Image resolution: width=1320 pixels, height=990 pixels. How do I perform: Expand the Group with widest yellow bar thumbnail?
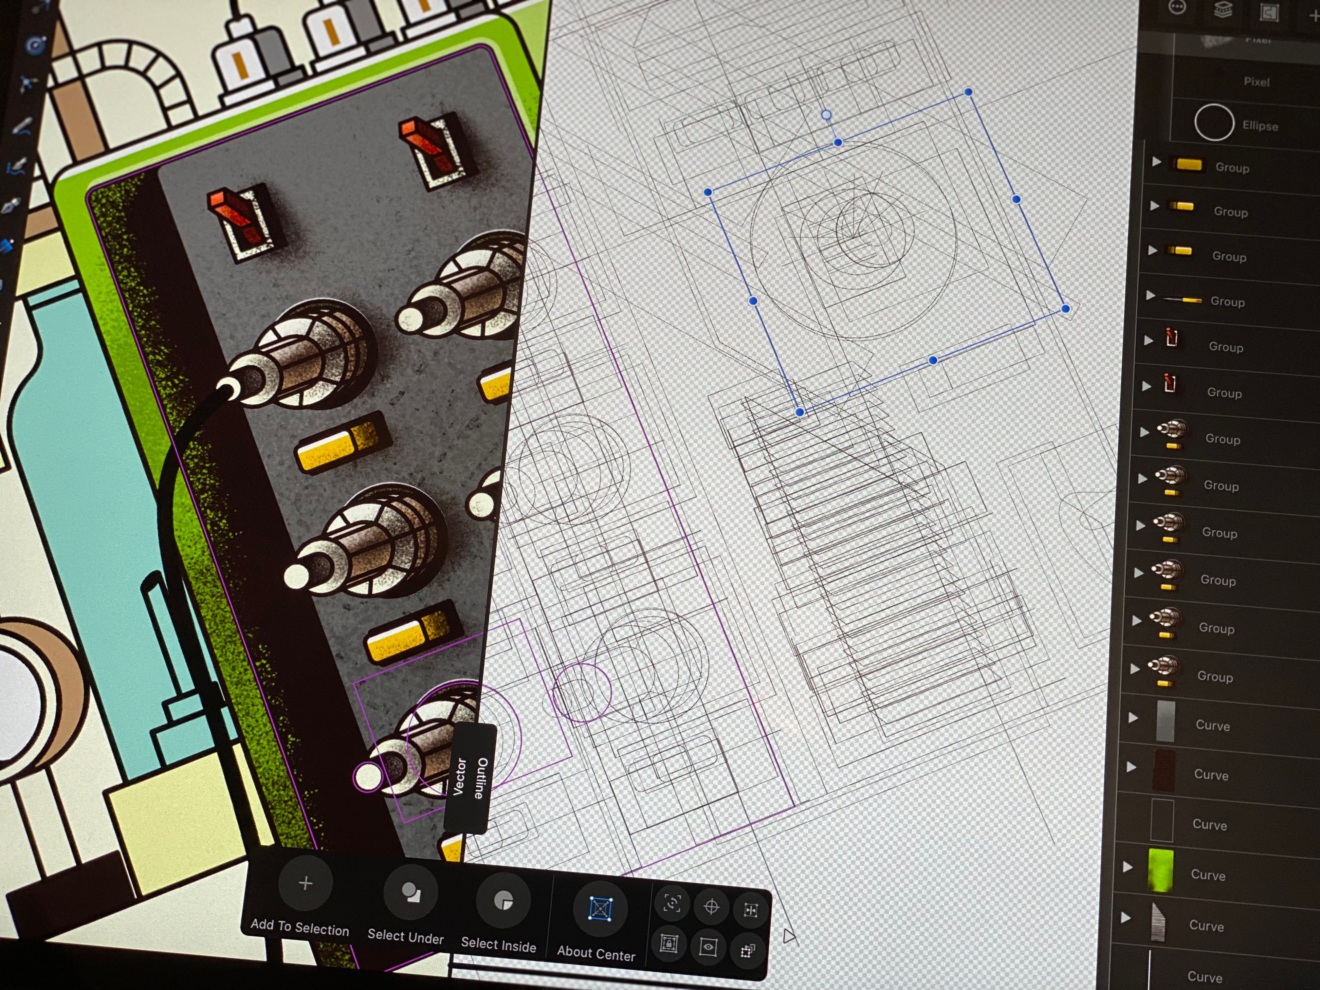click(x=1157, y=161)
